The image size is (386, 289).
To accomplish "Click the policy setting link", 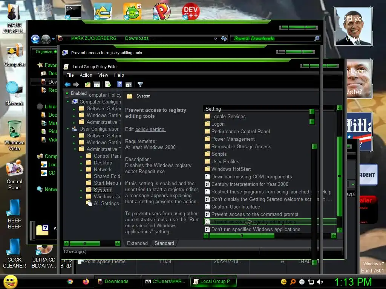I will (150, 129).
